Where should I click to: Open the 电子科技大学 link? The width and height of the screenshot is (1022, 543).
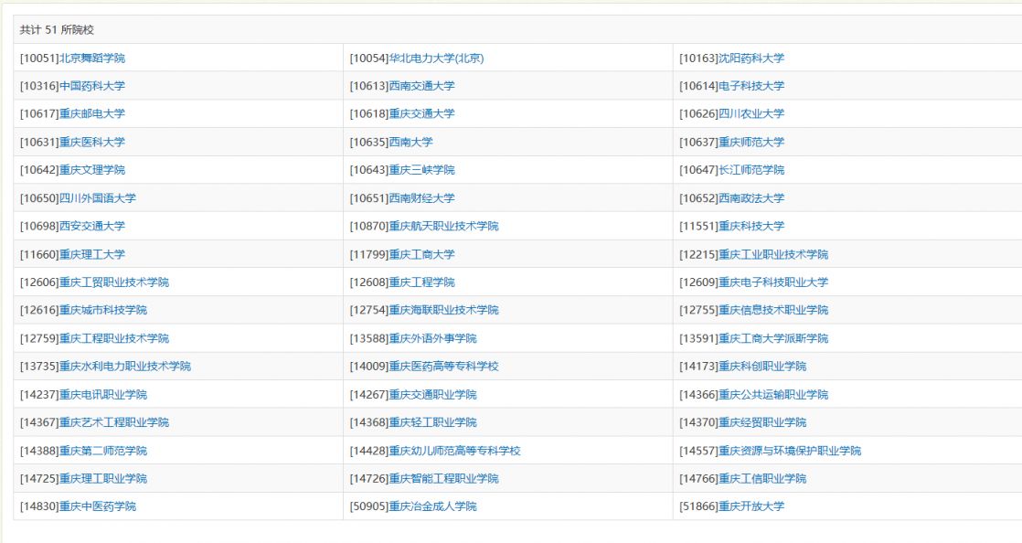click(751, 86)
